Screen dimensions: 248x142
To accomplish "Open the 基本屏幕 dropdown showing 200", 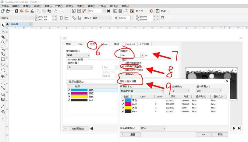I will pyautogui.click(x=209, y=91).
